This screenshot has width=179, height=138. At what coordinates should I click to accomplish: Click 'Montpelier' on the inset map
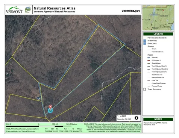click(164, 16)
